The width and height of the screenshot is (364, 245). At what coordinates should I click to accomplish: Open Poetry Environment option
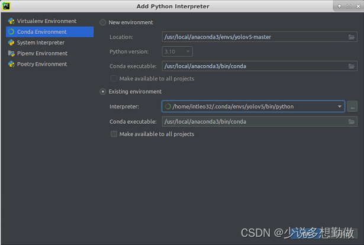(x=50, y=64)
